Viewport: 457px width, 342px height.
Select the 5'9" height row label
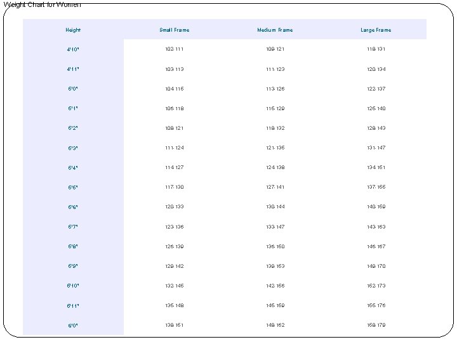[x=73, y=266]
